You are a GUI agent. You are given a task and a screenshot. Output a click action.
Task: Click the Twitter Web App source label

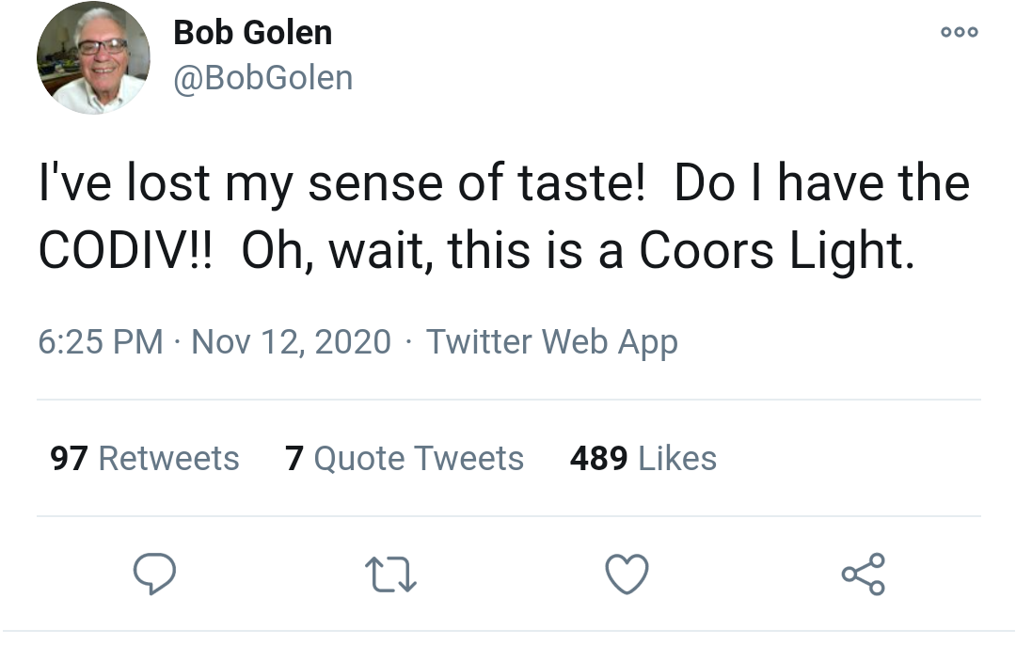pyautogui.click(x=552, y=341)
